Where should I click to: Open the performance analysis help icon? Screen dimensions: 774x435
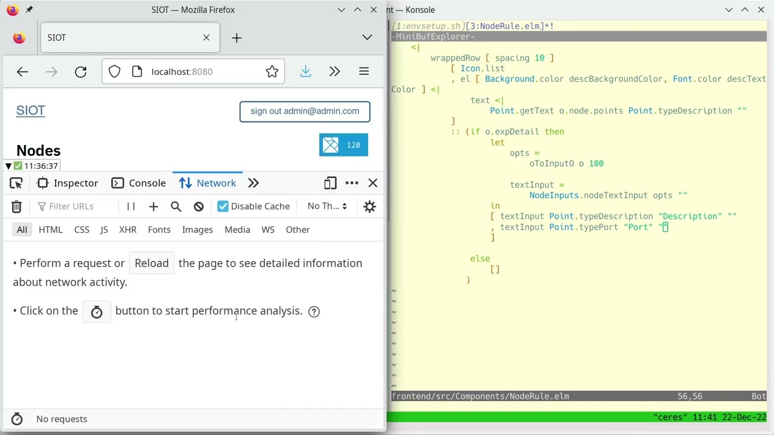tap(314, 311)
